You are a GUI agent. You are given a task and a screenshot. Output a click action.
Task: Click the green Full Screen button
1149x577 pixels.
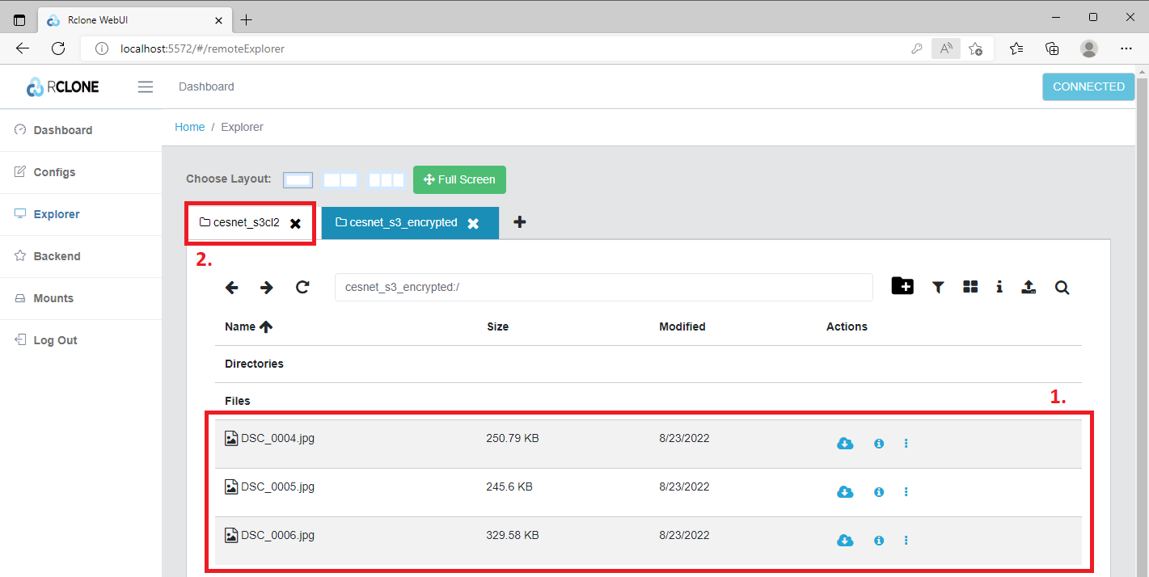(459, 179)
